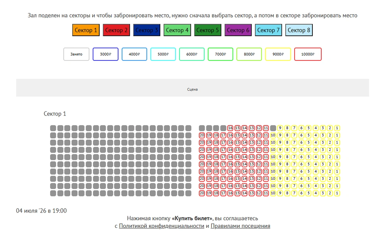Book seat 1 in the bottom row

click(x=337, y=193)
